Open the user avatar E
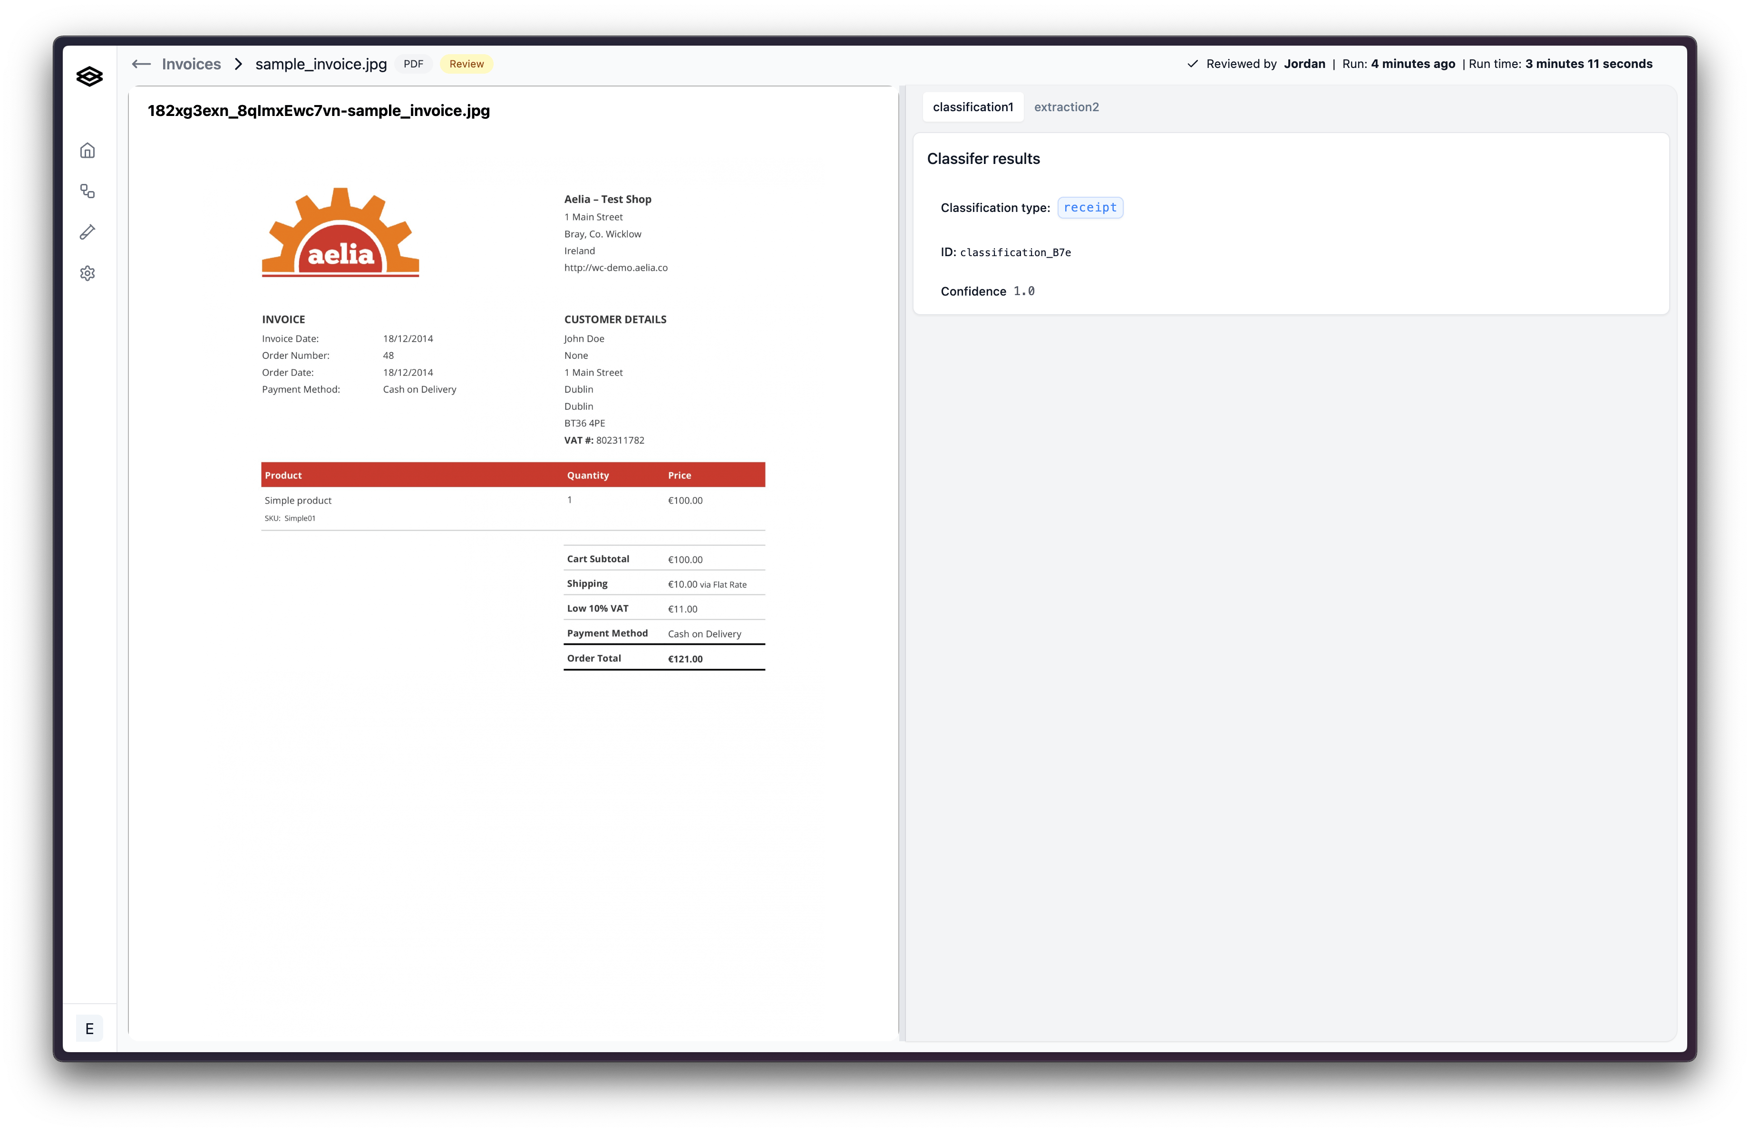Image resolution: width=1750 pixels, height=1132 pixels. click(x=89, y=1028)
